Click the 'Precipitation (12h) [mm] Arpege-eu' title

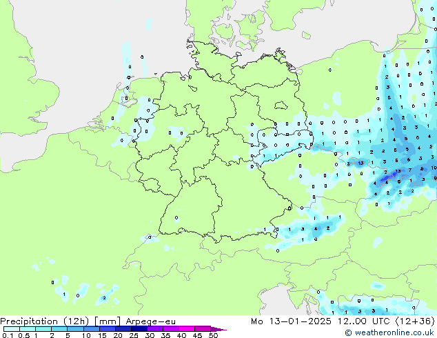(88, 321)
